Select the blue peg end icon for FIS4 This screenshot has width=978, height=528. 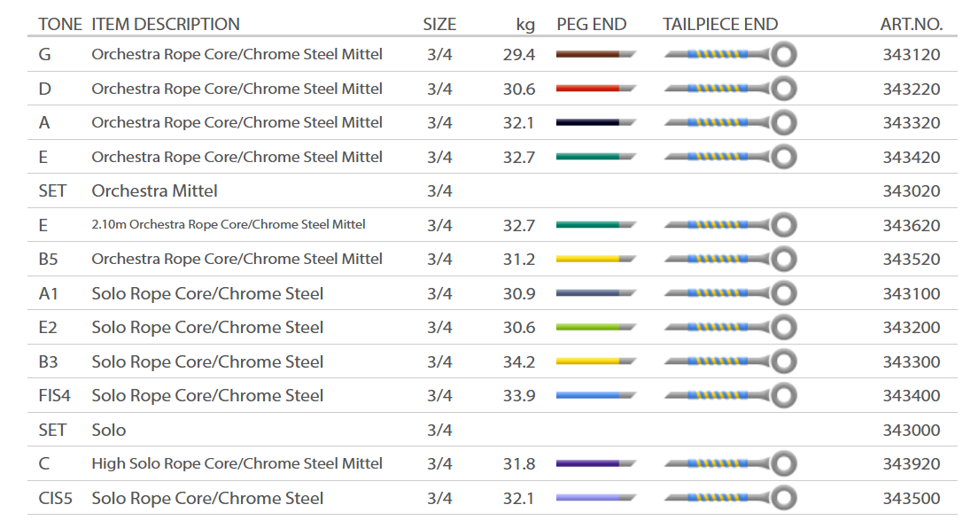(x=594, y=396)
